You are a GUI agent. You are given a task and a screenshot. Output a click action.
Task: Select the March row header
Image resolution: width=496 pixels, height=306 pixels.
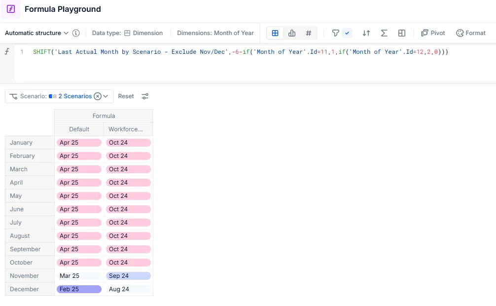click(x=30, y=169)
